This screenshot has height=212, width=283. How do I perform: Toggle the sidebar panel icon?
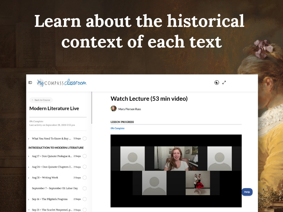point(30,83)
